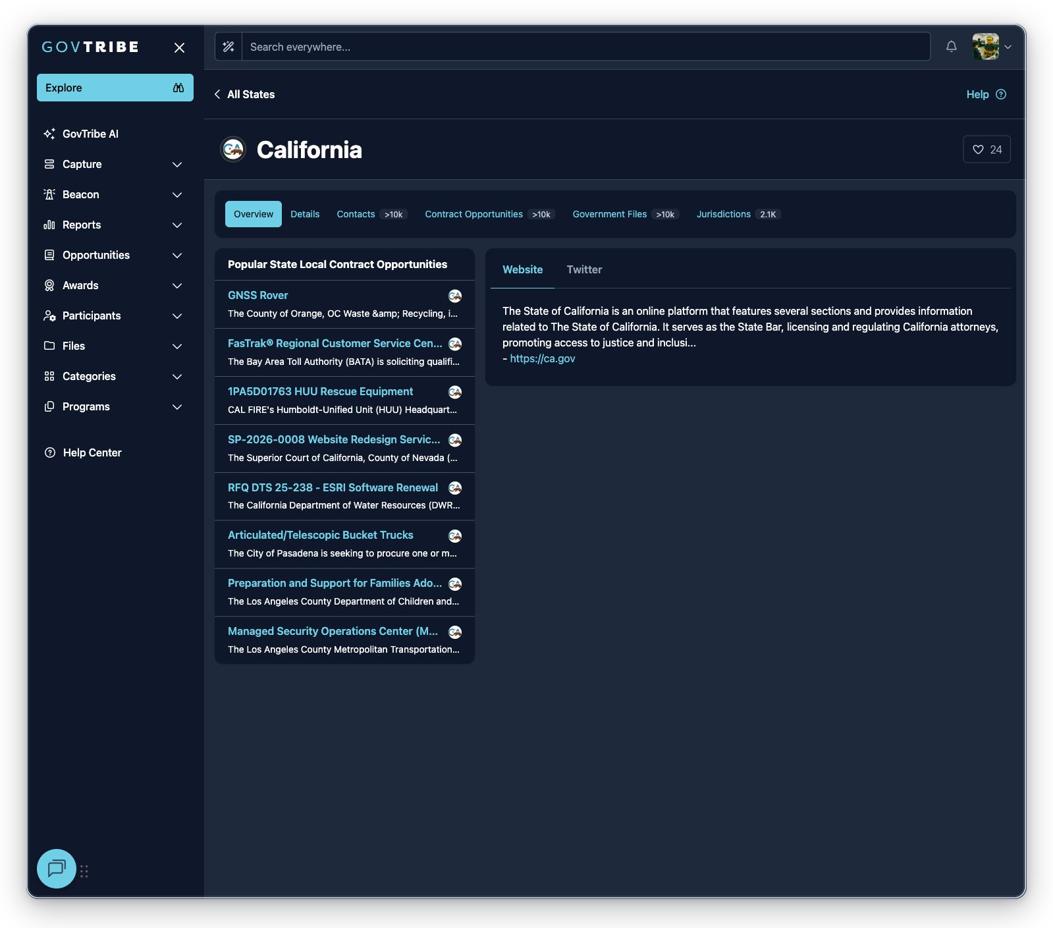This screenshot has height=928, width=1053.
Task: Click the Help Center question icon
Action: pyautogui.click(x=50, y=452)
